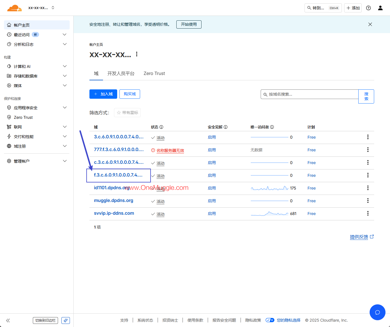
Task: Open row menu for 777.f.3.c.6.0.9.1 domain
Action: (x=368, y=150)
